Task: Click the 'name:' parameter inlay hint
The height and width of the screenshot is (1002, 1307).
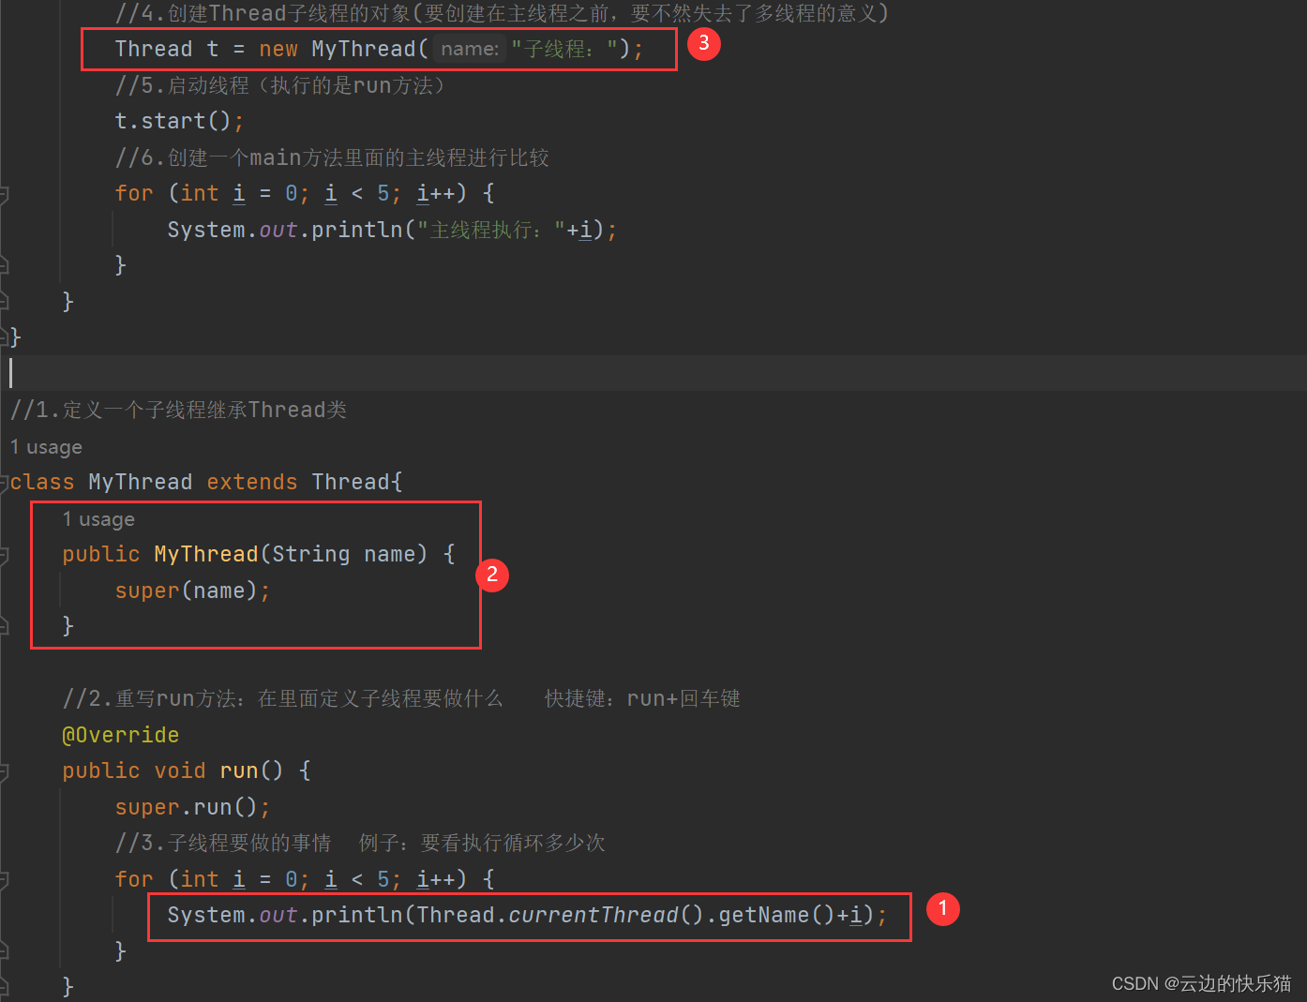Action: 470,49
